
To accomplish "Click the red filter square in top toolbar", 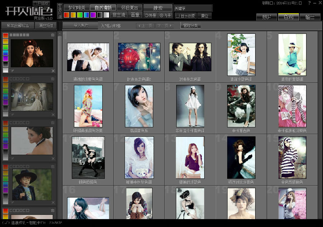I will point(67,15).
